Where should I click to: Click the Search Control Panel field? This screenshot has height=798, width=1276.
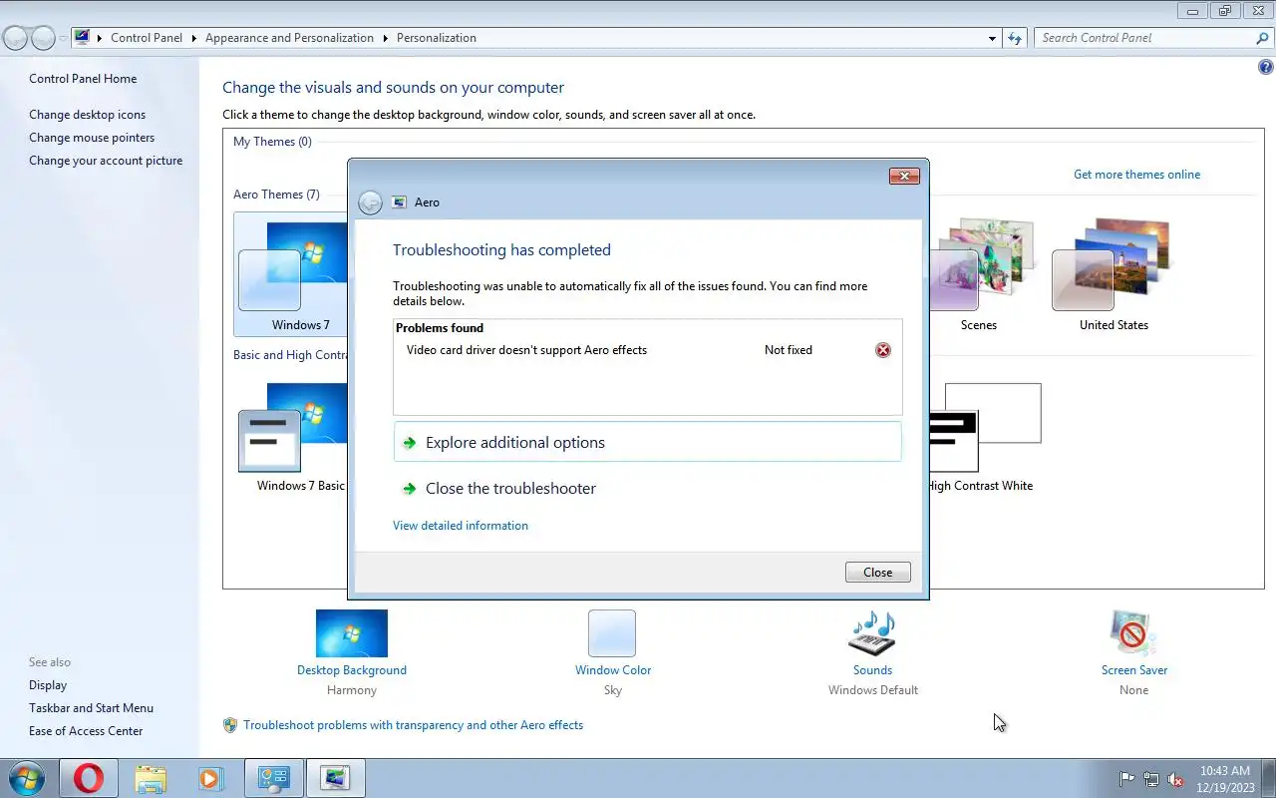tap(1144, 38)
